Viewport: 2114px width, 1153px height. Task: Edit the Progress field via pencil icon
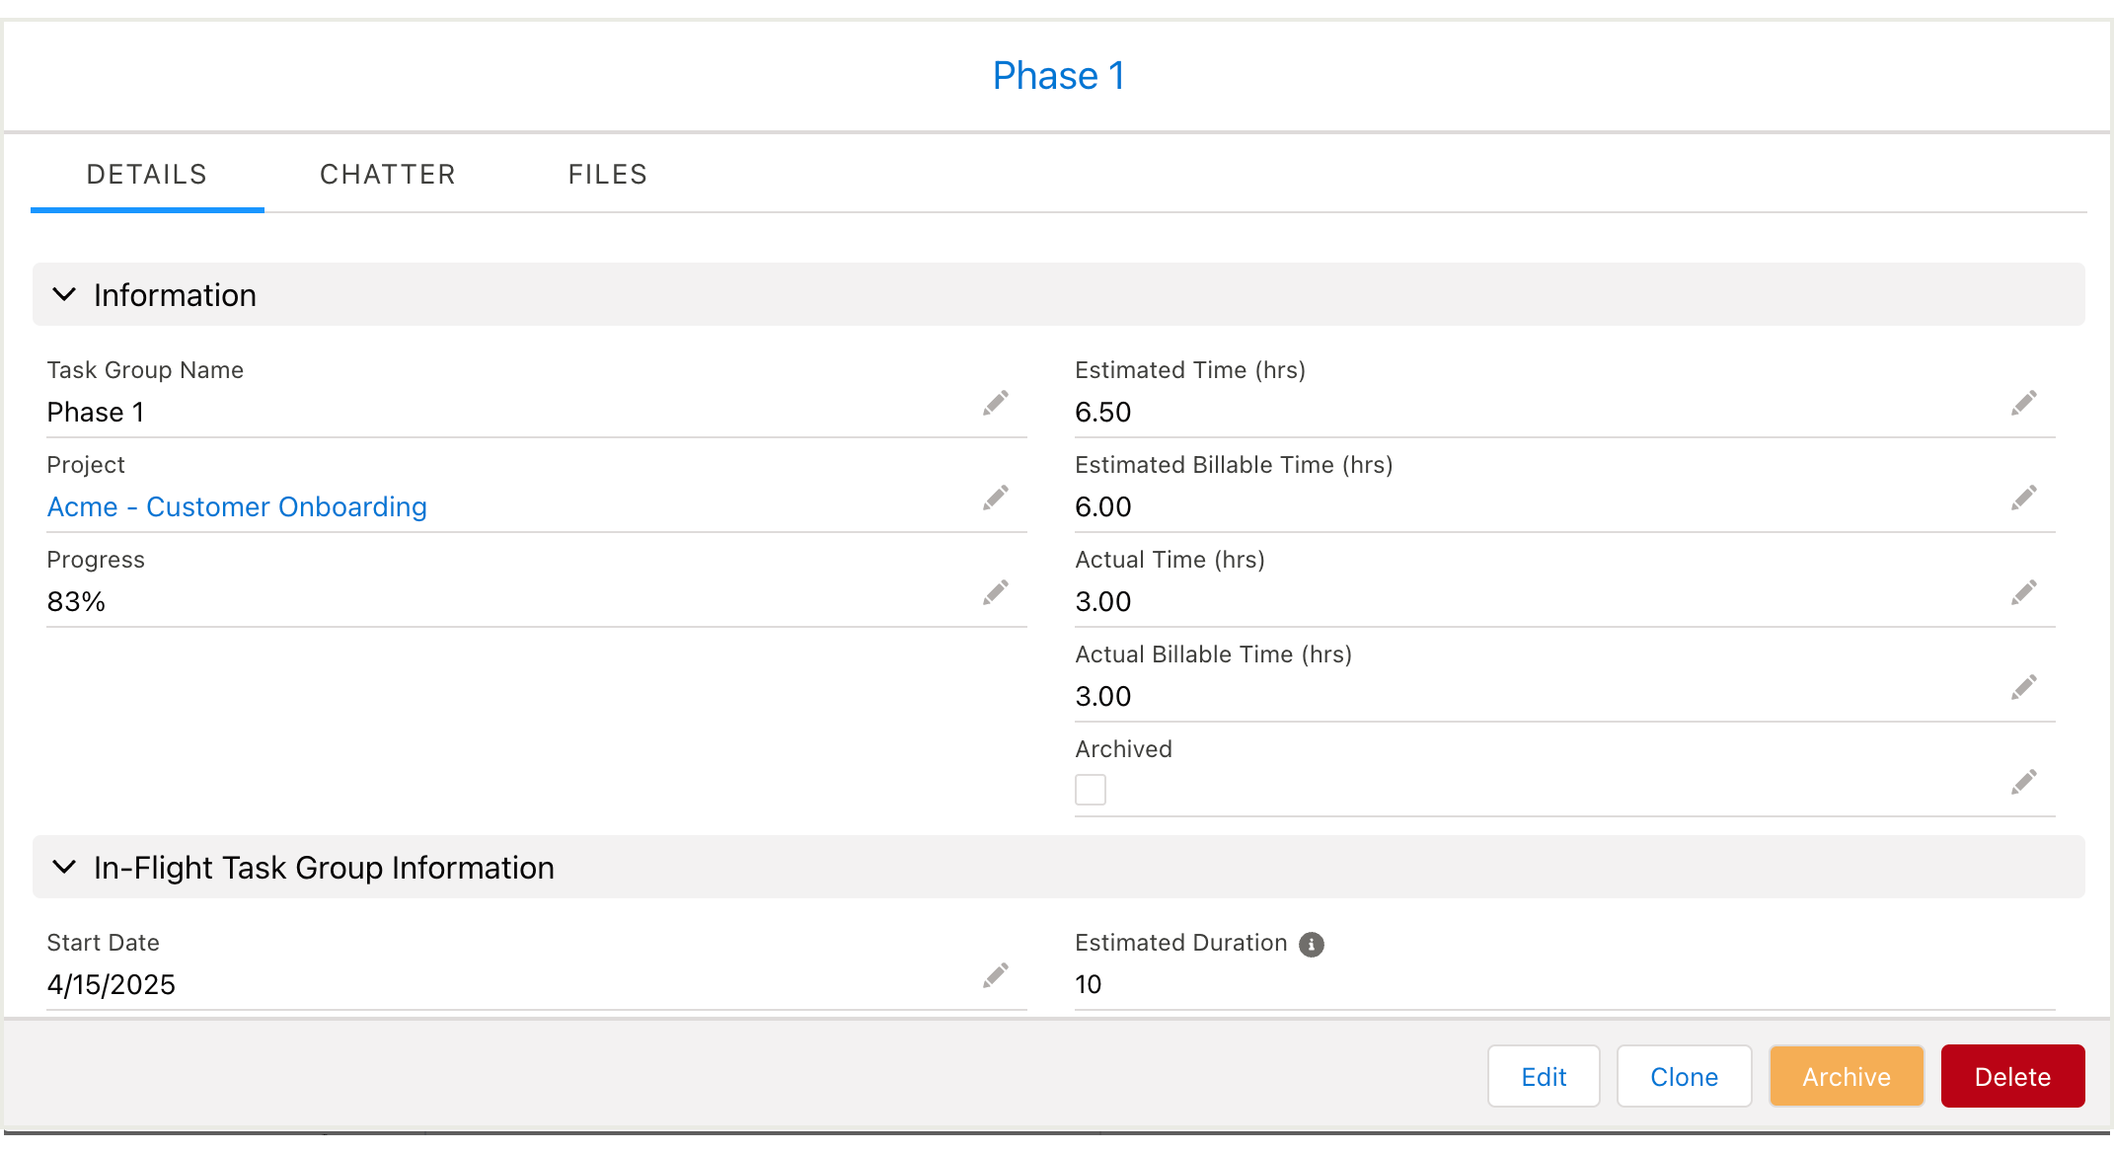(x=996, y=592)
